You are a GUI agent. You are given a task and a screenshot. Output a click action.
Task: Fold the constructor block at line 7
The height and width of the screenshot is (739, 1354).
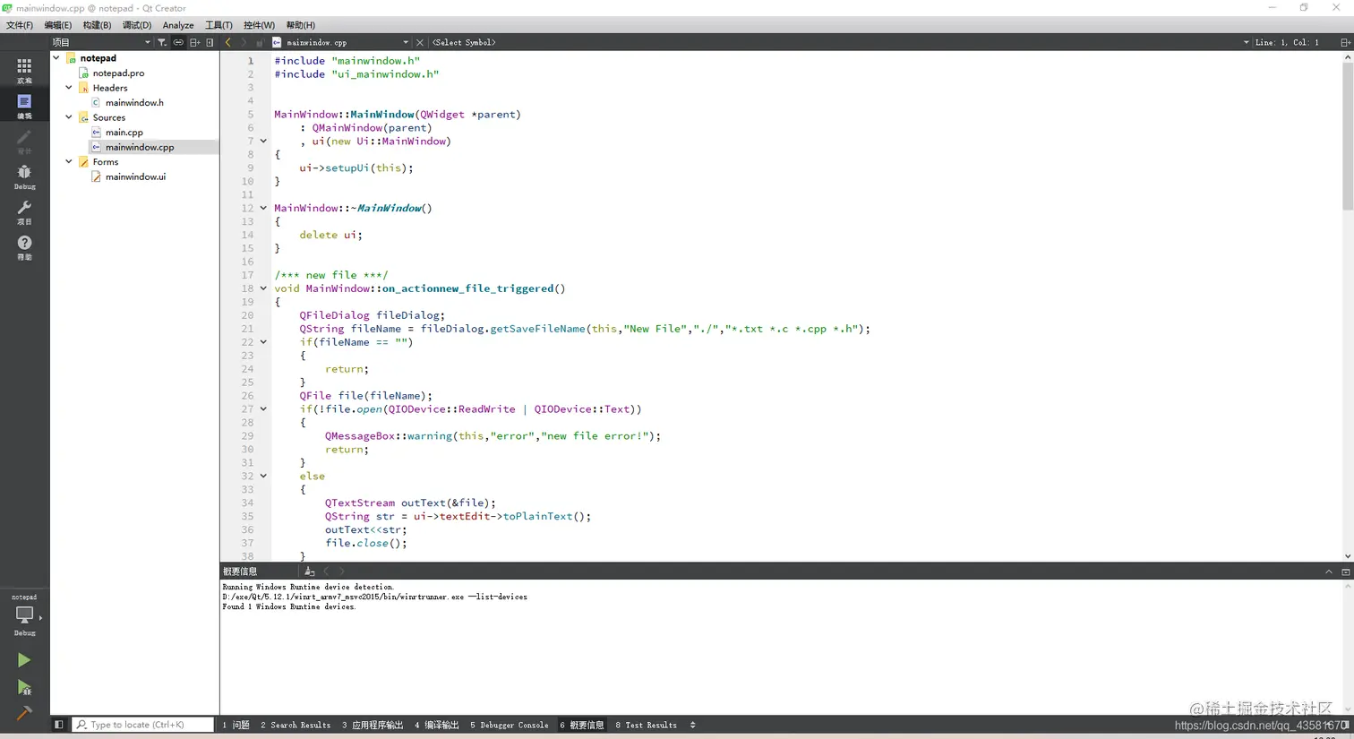point(263,141)
